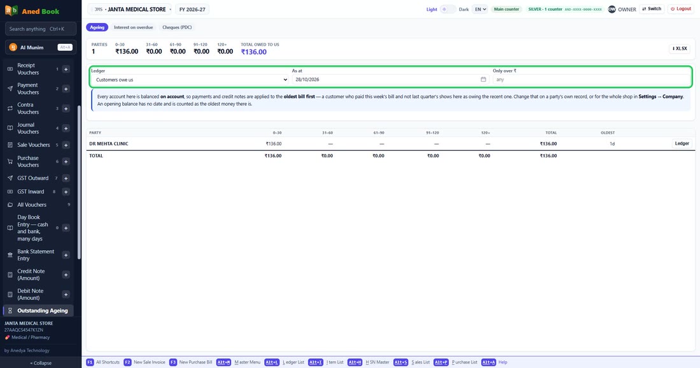Open calendar picker in As at field
This screenshot has height=368, width=700.
483,80
